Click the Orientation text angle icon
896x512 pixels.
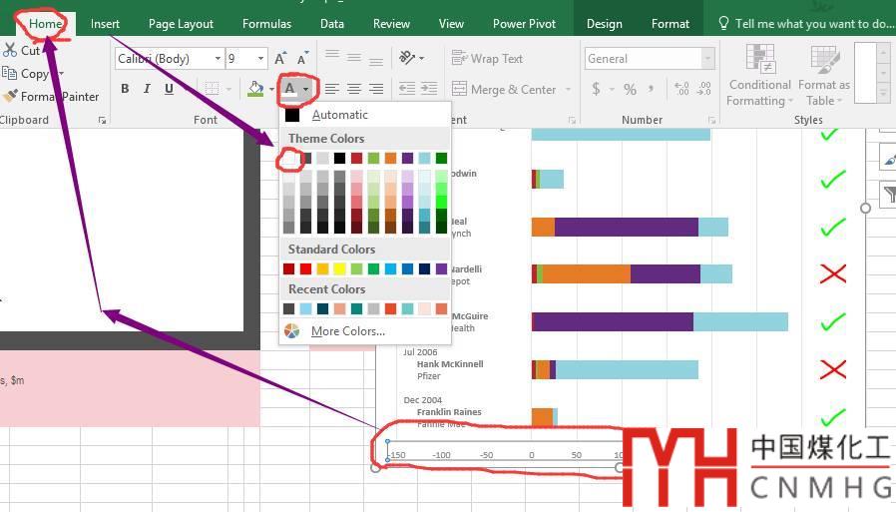click(x=407, y=59)
